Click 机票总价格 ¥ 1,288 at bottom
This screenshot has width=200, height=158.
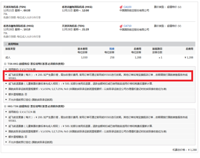(x=185, y=150)
